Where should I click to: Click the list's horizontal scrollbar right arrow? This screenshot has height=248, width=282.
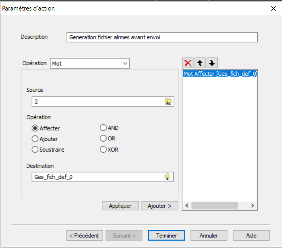(x=252, y=206)
